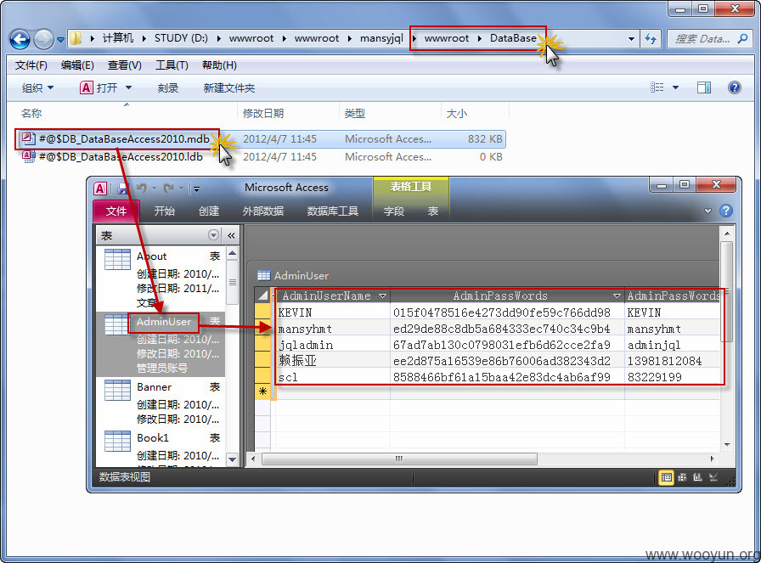This screenshot has width=761, height=563.
Task: Click Access redo icon
Action: click(168, 188)
